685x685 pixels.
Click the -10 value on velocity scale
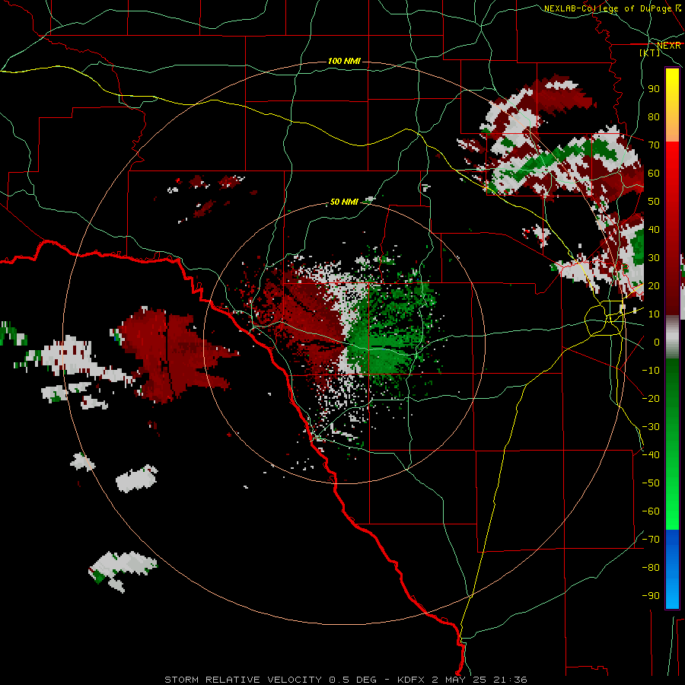(651, 371)
